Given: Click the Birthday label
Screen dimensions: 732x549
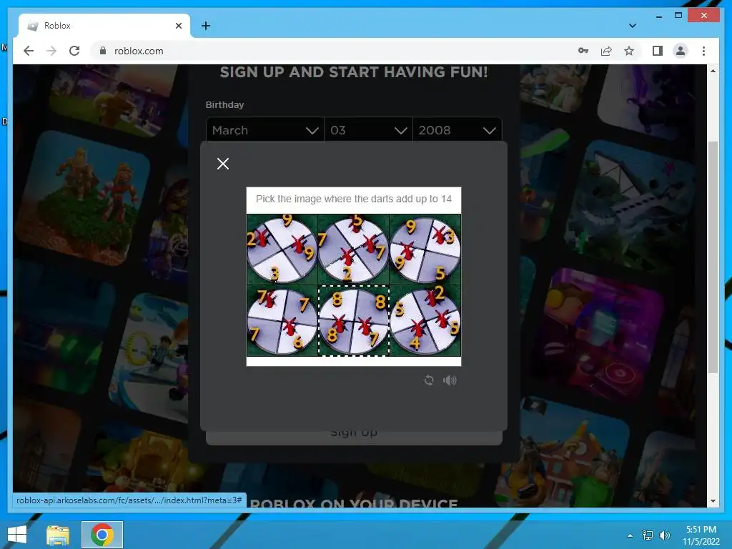Looking at the screenshot, I should [x=224, y=104].
